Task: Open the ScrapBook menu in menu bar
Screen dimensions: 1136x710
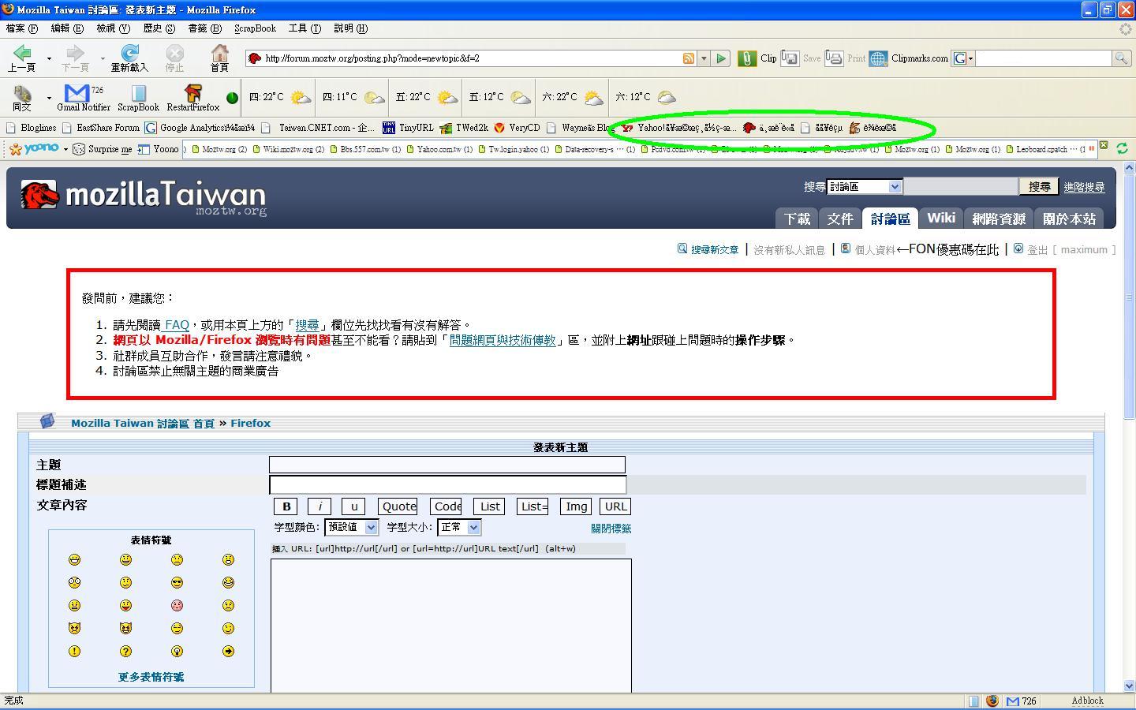Action: [255, 28]
